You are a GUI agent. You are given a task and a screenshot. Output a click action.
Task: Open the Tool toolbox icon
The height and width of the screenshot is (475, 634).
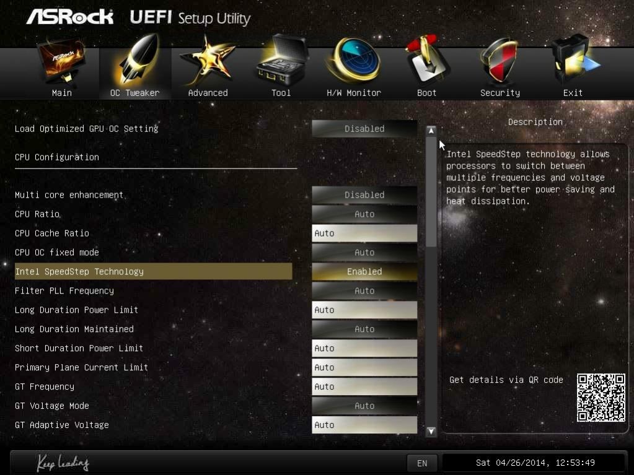(281, 60)
